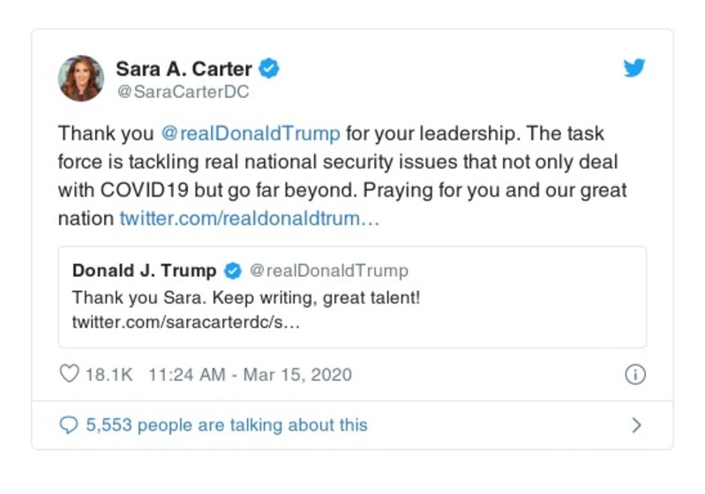The width and height of the screenshot is (705, 494).
Task: Click the reply speech bubble icon
Action: [69, 425]
